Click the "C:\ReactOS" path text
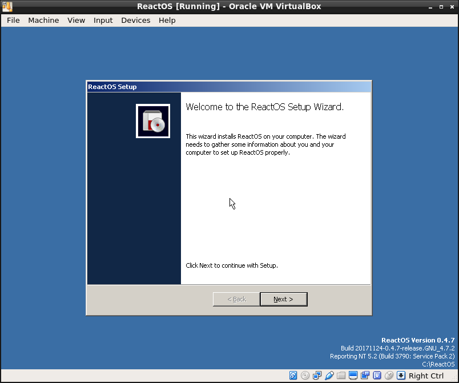This screenshot has height=383, width=459. point(438,364)
